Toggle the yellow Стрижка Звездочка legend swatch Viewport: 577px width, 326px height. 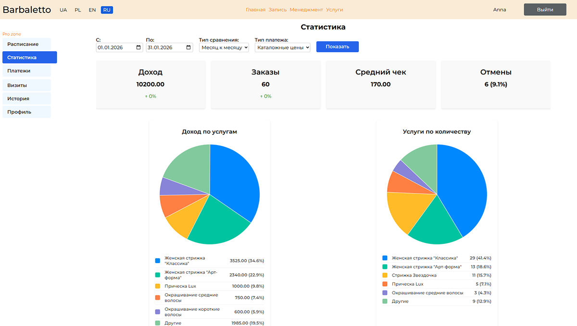pos(385,275)
